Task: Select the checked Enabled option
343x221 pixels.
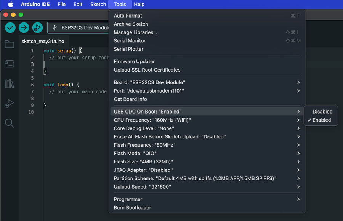Action: (321, 120)
